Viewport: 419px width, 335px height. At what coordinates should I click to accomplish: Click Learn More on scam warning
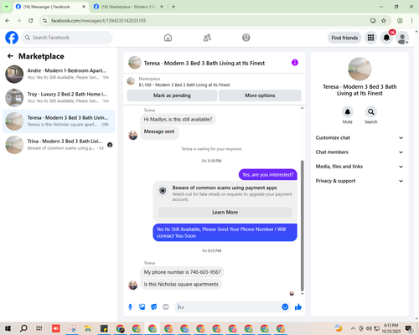pos(225,212)
